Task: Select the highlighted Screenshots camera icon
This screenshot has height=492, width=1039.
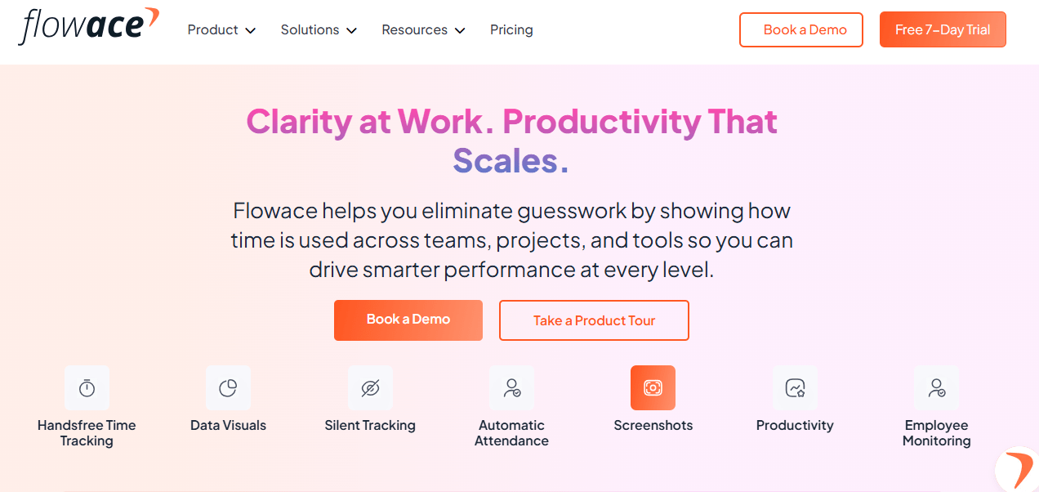Action: tap(653, 387)
